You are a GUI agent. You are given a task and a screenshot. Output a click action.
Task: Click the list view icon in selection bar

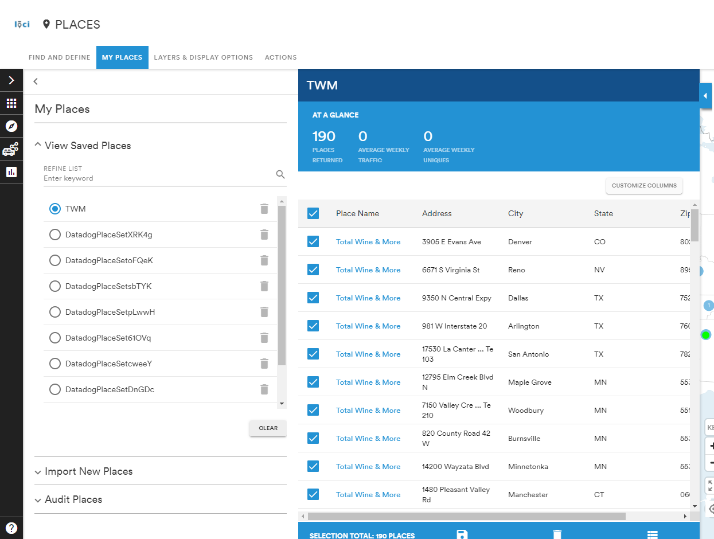(652, 534)
